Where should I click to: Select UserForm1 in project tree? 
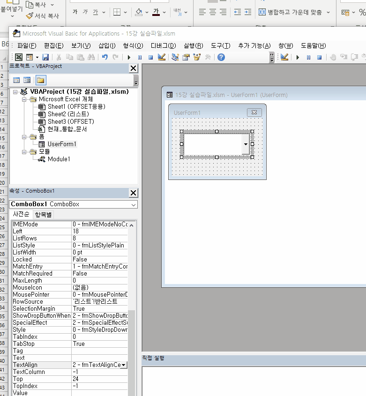(x=62, y=144)
